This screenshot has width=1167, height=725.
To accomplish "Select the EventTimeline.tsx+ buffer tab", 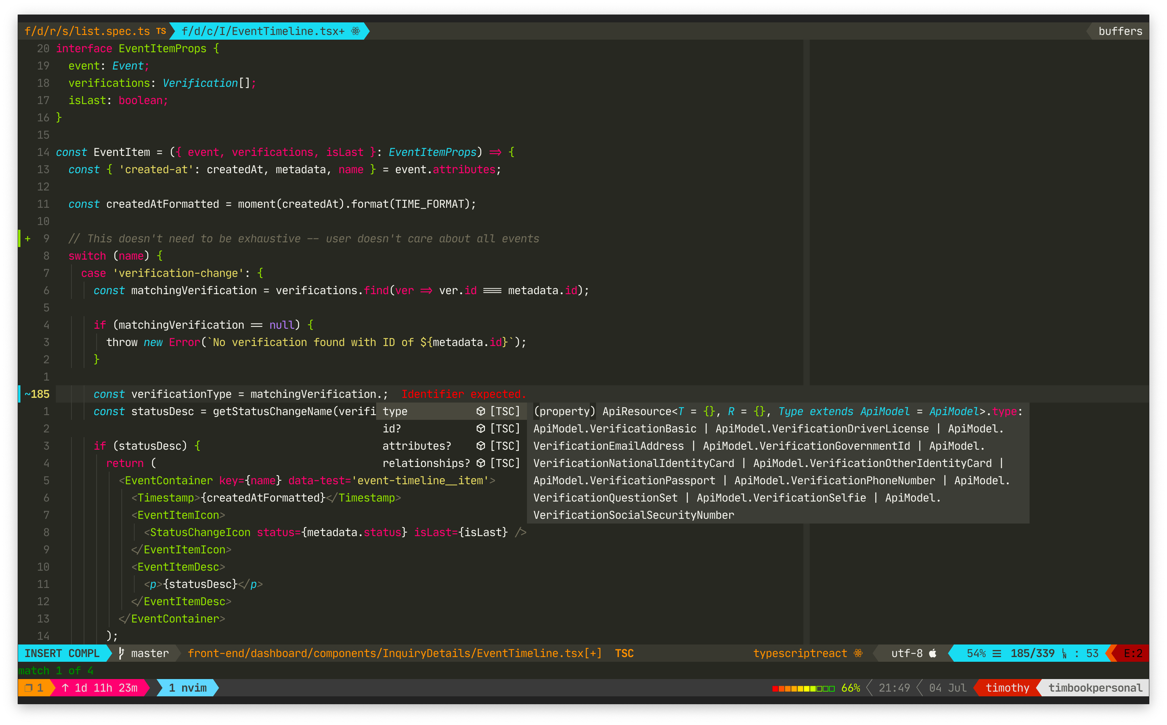I will [x=269, y=31].
